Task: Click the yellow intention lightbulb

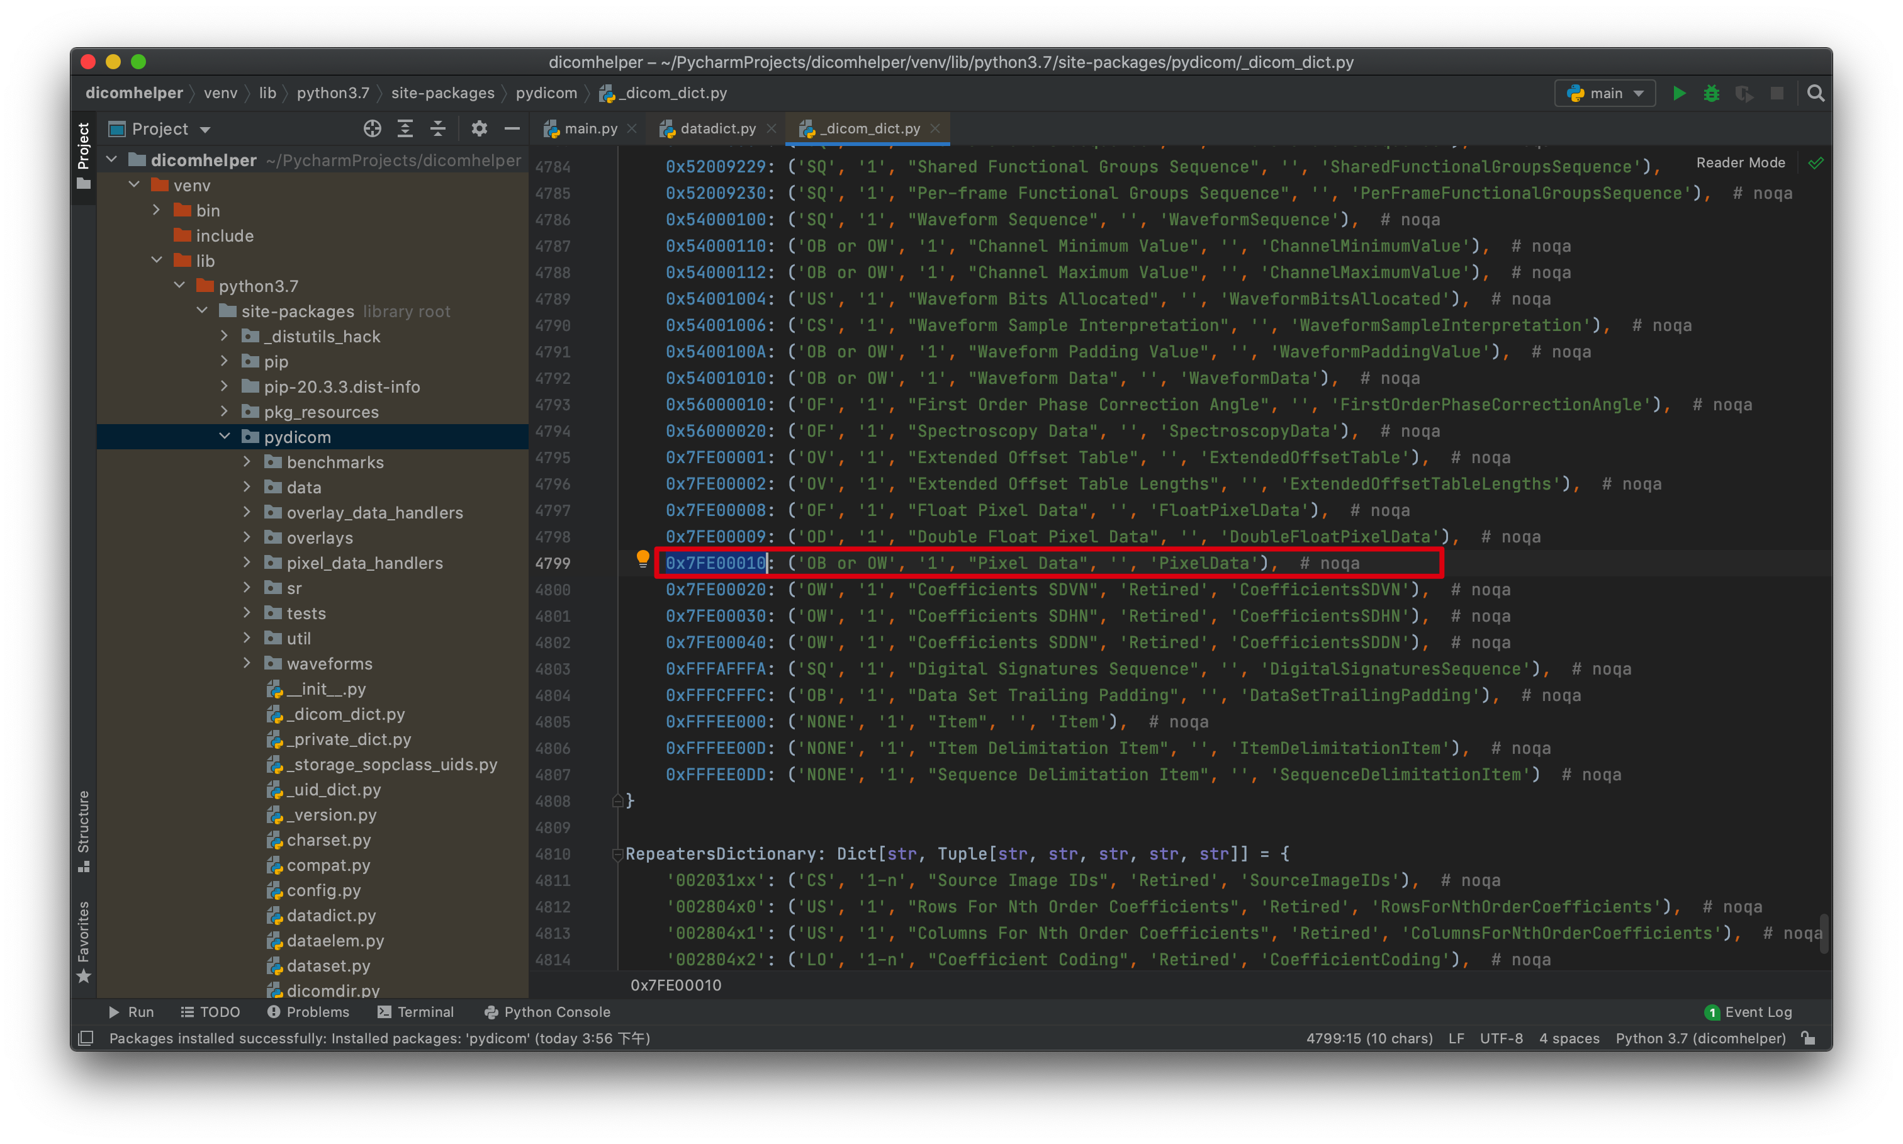Action: [x=642, y=558]
